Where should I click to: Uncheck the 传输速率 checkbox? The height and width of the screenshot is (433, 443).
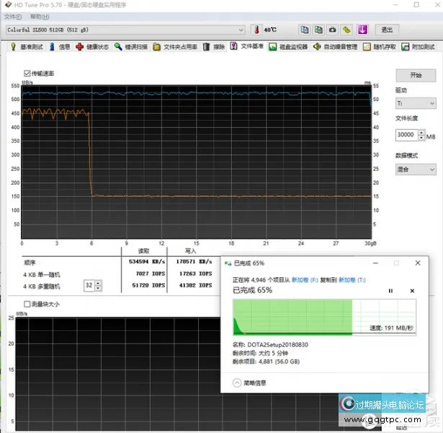pos(27,74)
